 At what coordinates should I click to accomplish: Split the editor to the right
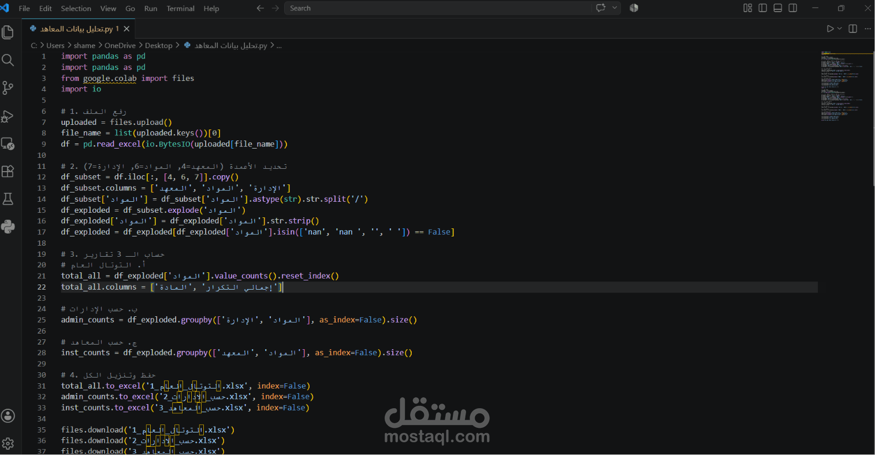click(x=852, y=29)
